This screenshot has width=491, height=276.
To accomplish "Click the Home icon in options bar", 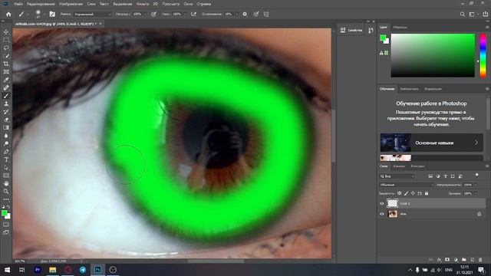I will [8, 14].
